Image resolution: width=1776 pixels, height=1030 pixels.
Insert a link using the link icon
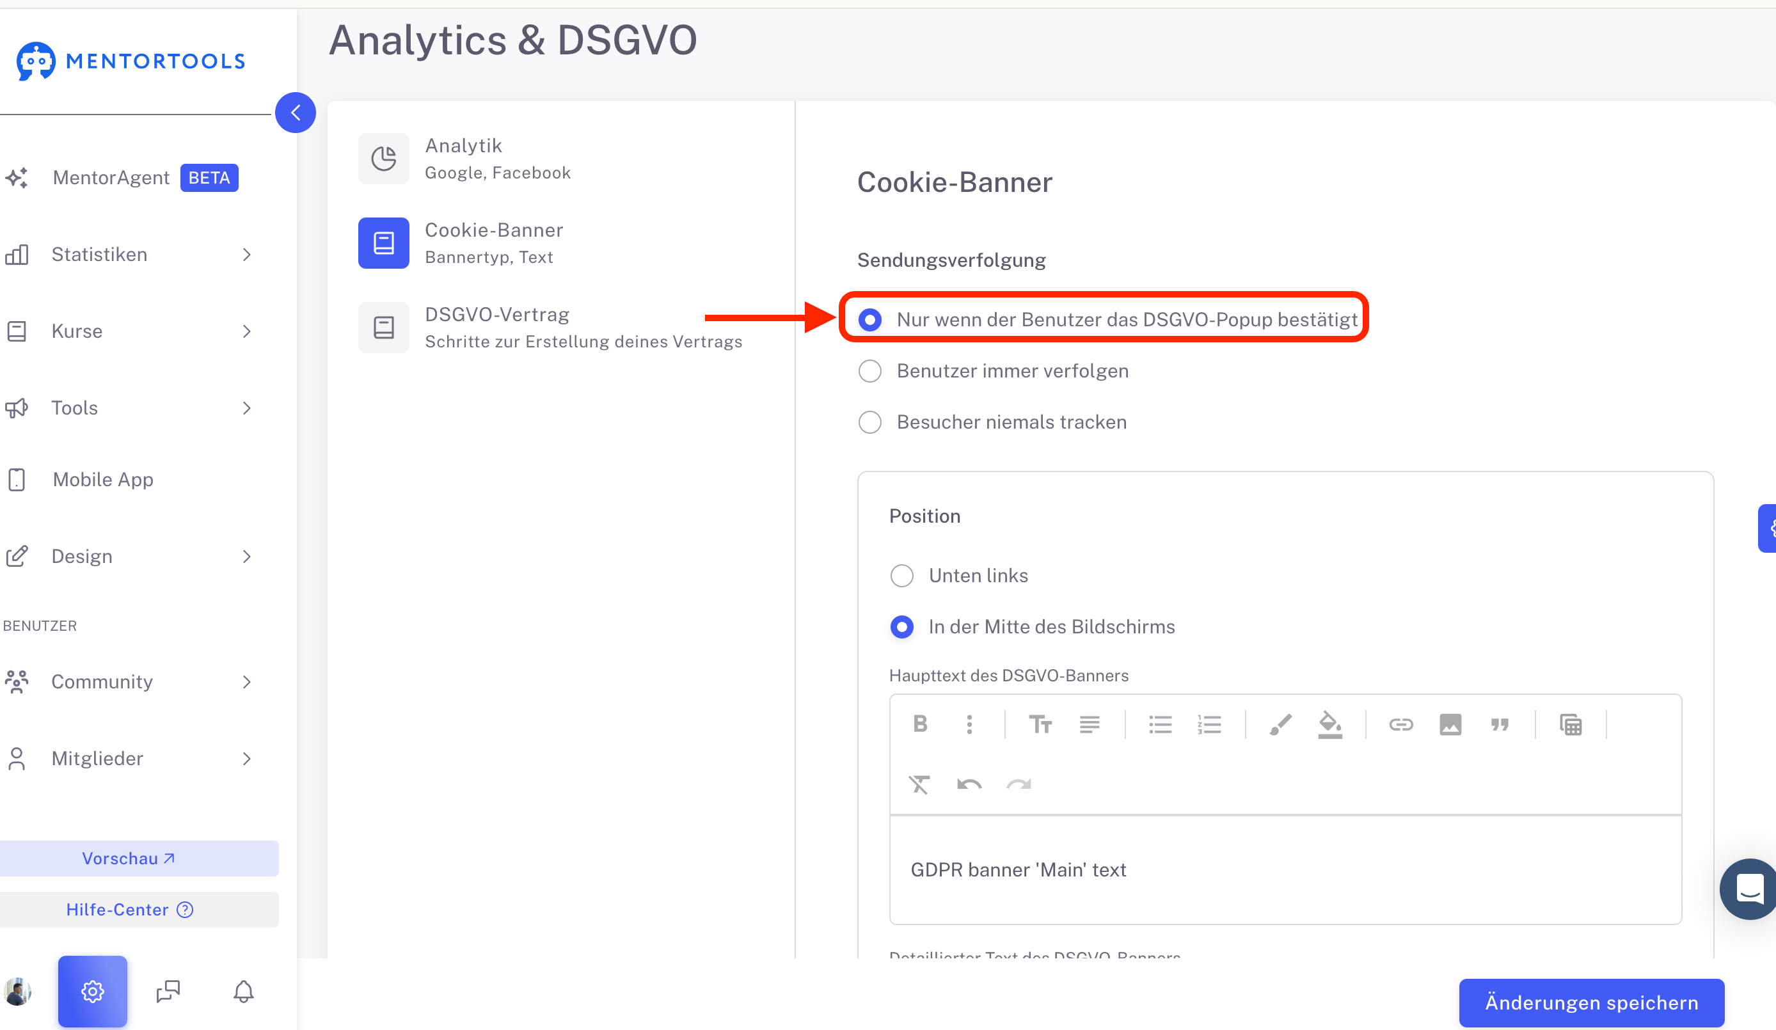[1400, 724]
